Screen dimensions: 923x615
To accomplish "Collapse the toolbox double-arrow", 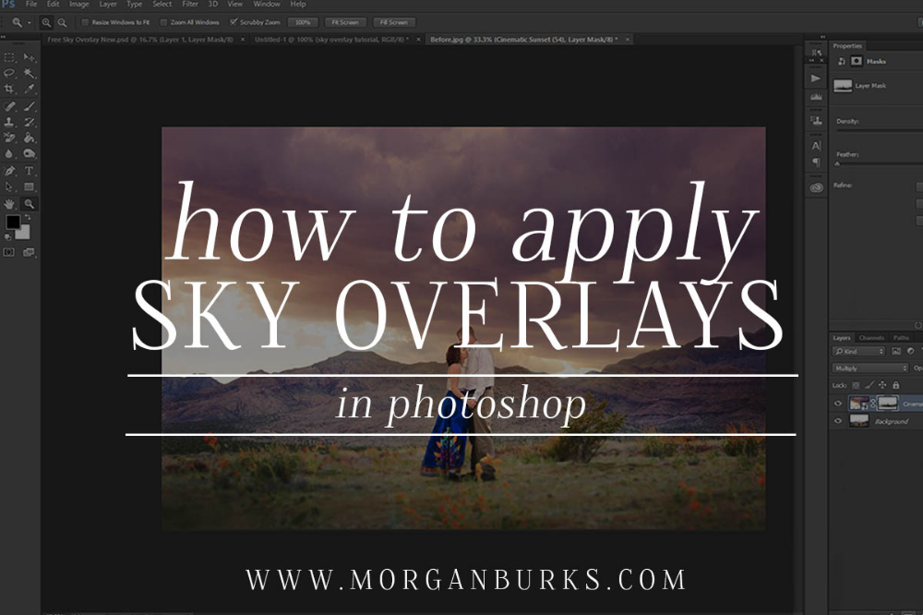I will tap(3, 38).
